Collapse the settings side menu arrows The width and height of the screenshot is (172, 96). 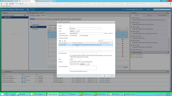point(31,22)
